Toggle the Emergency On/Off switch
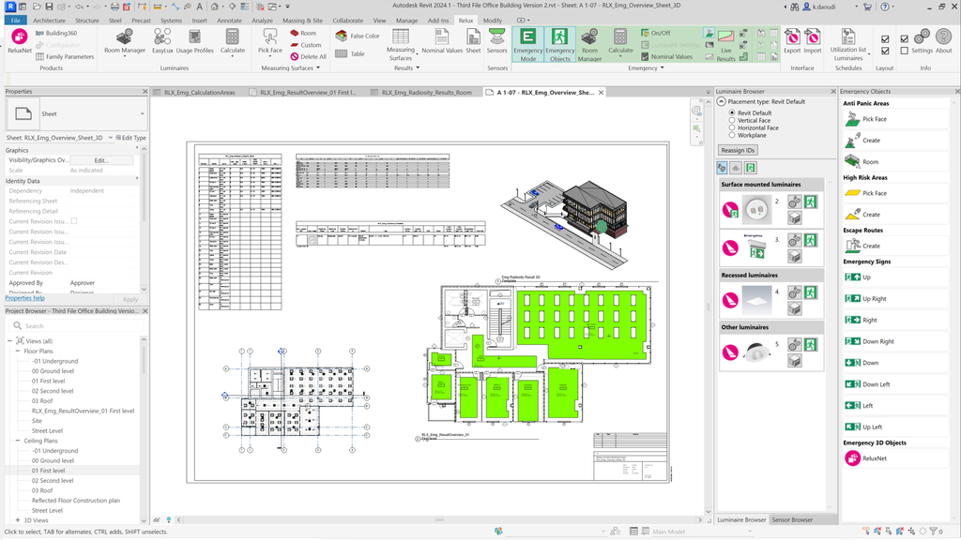 point(655,33)
